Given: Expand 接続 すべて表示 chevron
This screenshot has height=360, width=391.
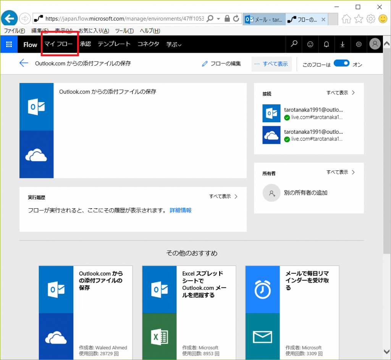Looking at the screenshot, I should (353, 92).
